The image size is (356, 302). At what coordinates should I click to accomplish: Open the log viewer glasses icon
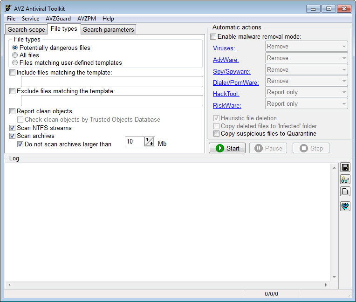coord(345,179)
